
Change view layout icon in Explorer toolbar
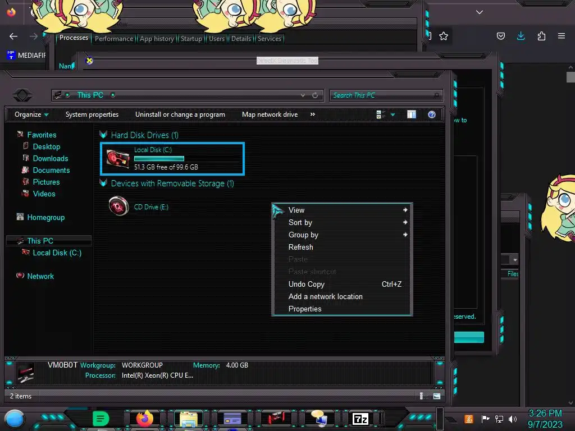coord(381,114)
